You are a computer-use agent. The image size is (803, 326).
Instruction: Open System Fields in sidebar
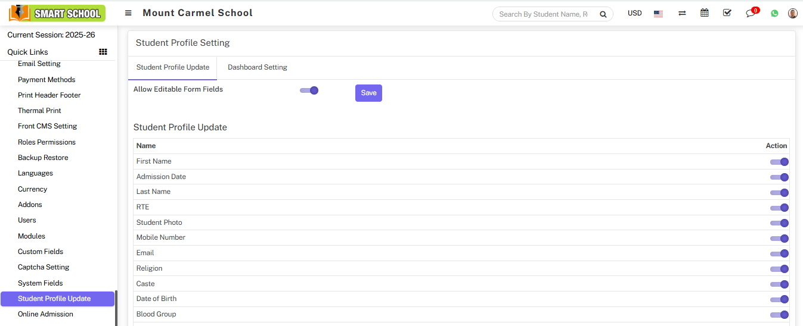tap(41, 283)
